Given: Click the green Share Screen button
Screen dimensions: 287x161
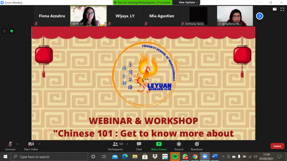Looking at the screenshot, I should (159, 146).
